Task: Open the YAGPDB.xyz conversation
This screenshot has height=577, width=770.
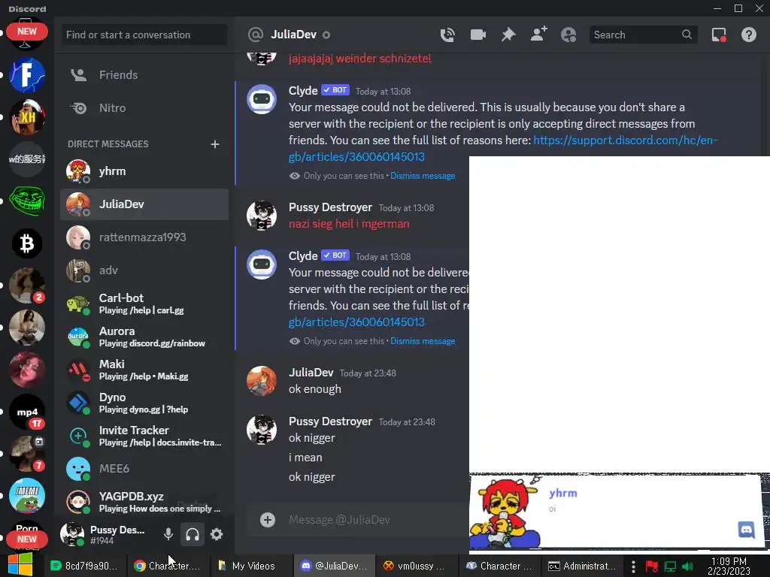Action: point(144,502)
